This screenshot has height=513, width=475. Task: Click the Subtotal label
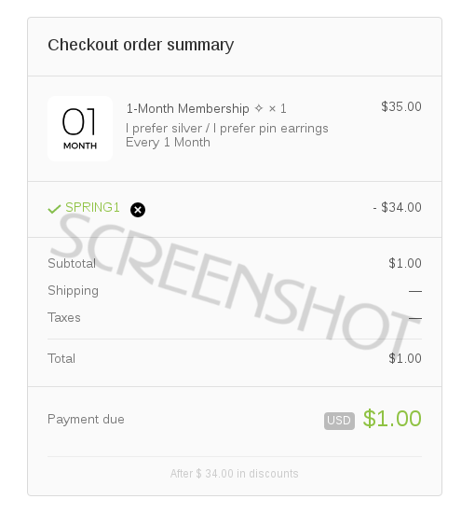coord(72,263)
